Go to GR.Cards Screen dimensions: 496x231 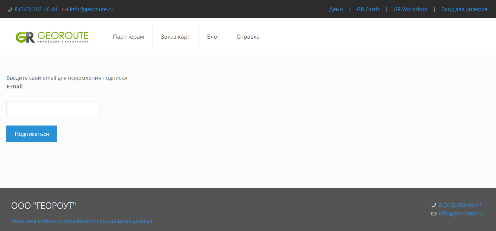(x=368, y=9)
